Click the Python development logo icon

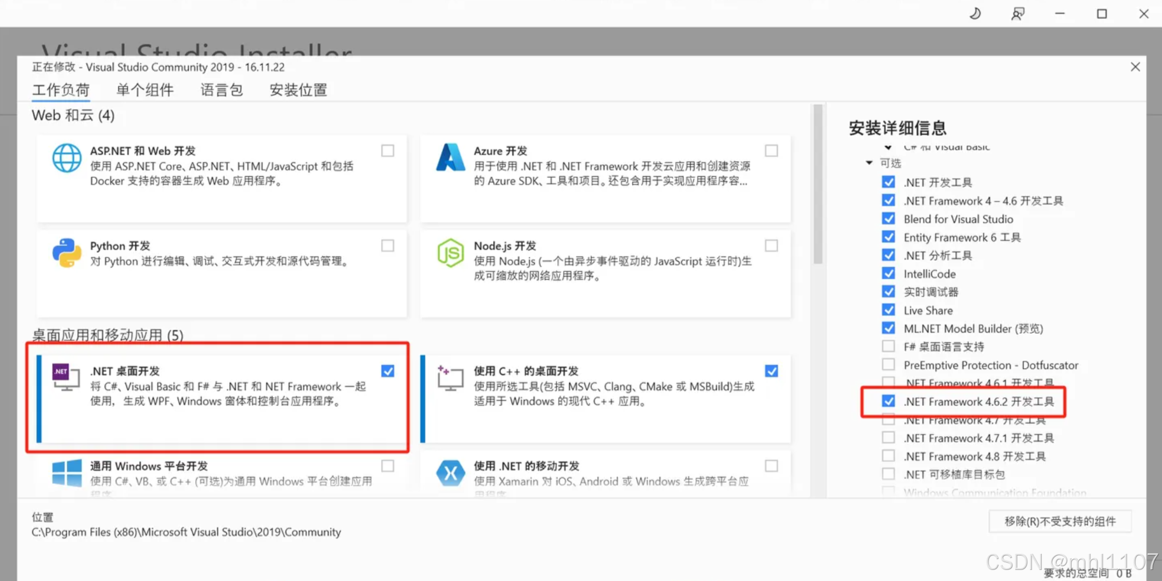pos(67,253)
